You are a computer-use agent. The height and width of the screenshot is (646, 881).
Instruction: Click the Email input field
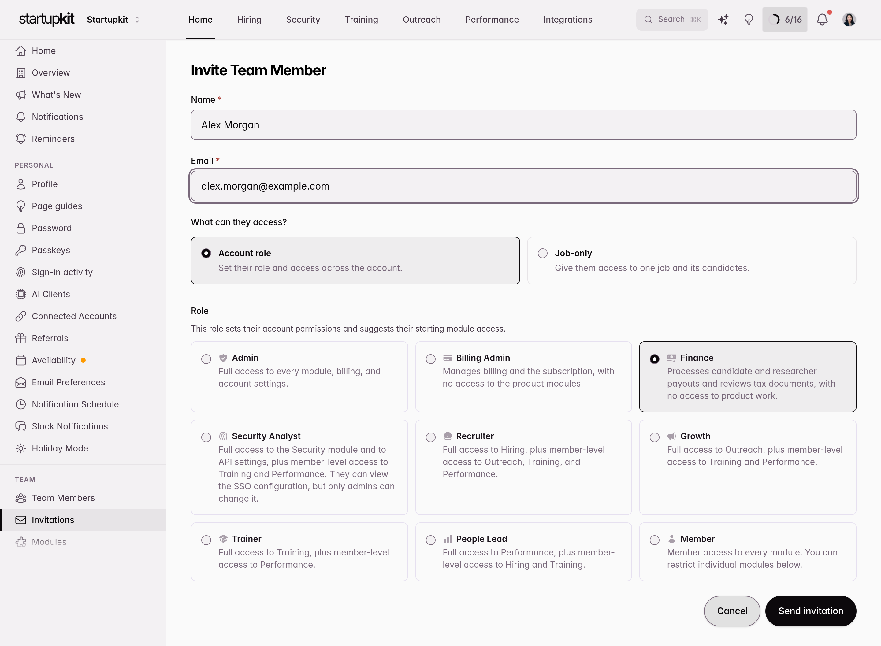[523, 186]
